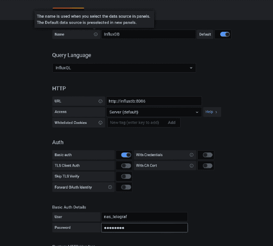
Task: Click the Whitelisted Cookies label
Action: tap(71, 123)
